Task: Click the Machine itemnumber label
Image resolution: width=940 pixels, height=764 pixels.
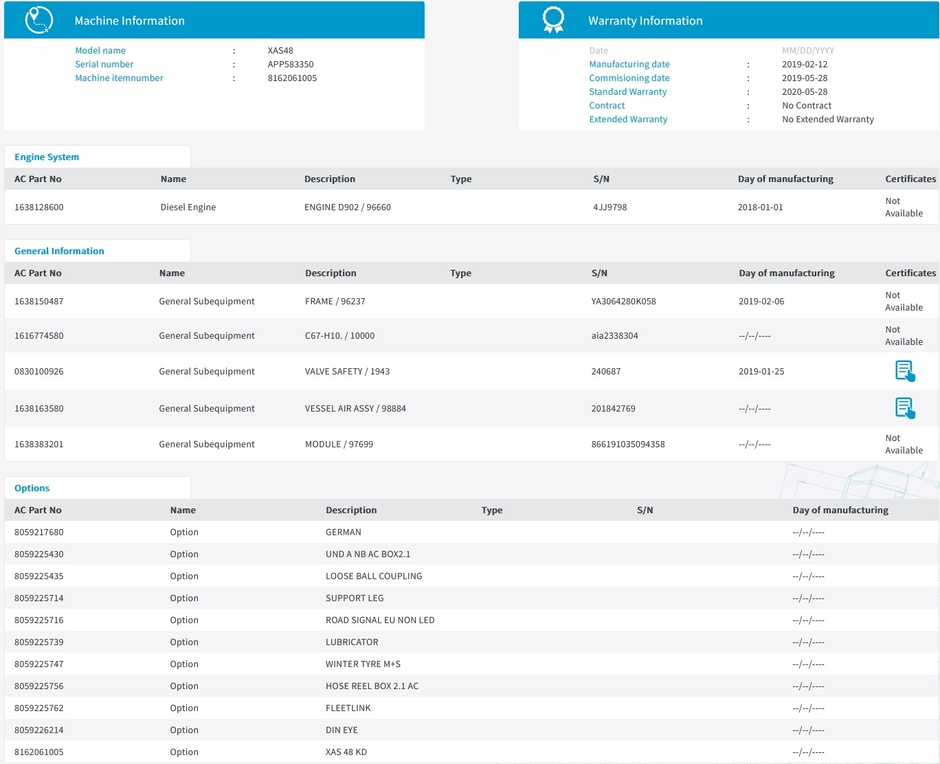Action: [119, 78]
